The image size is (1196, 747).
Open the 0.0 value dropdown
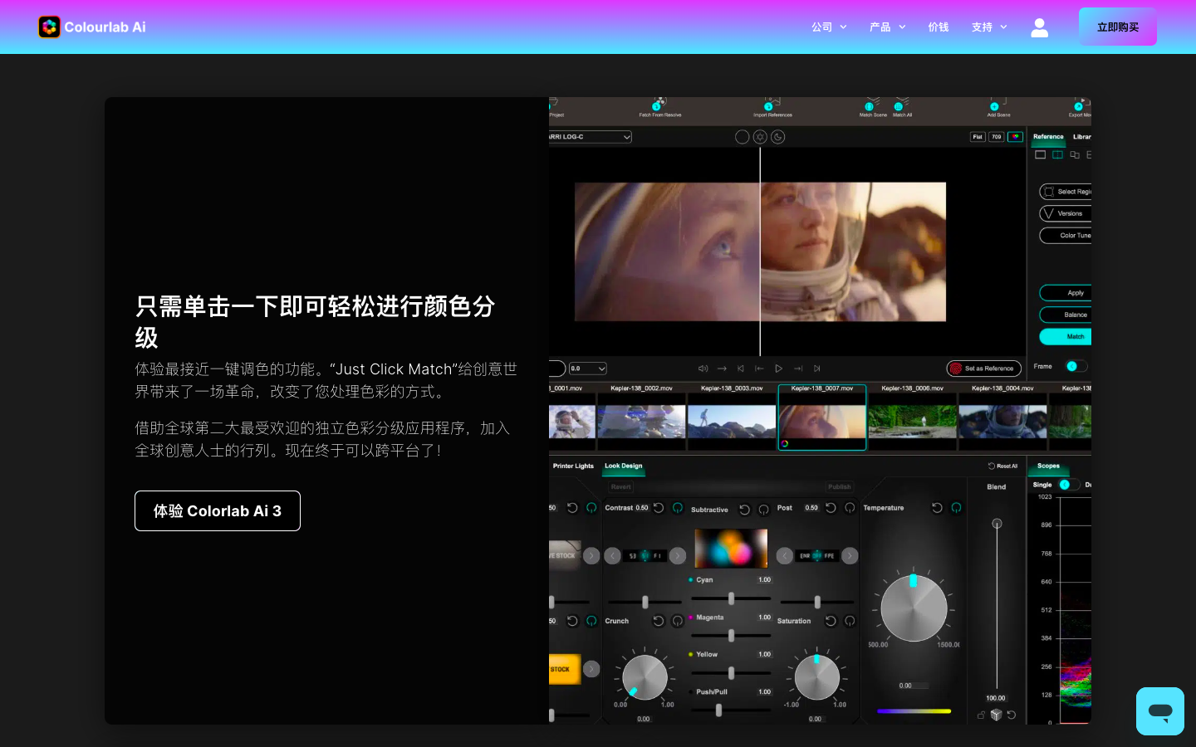click(588, 369)
